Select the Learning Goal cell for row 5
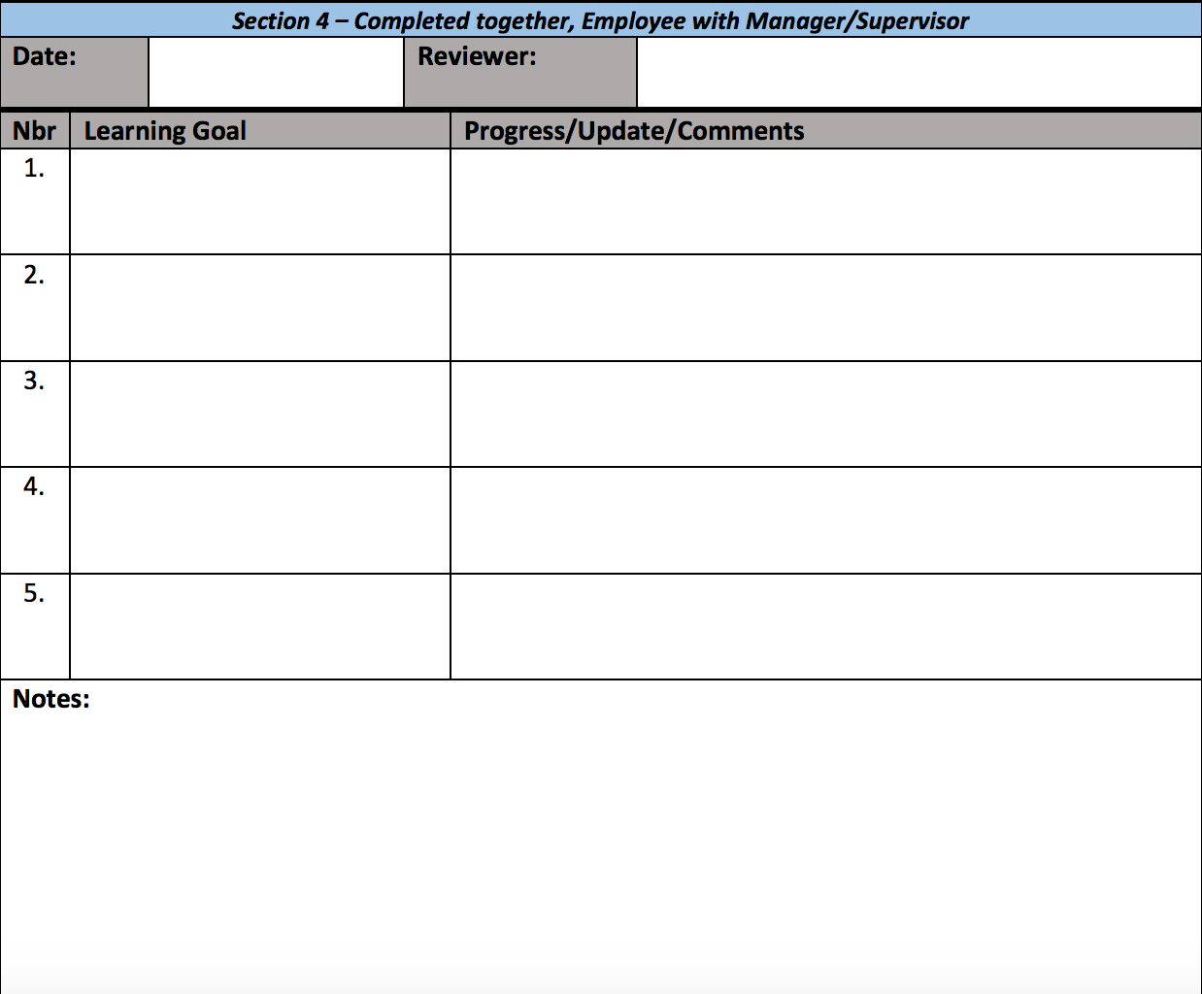Image resolution: width=1202 pixels, height=994 pixels. click(260, 627)
